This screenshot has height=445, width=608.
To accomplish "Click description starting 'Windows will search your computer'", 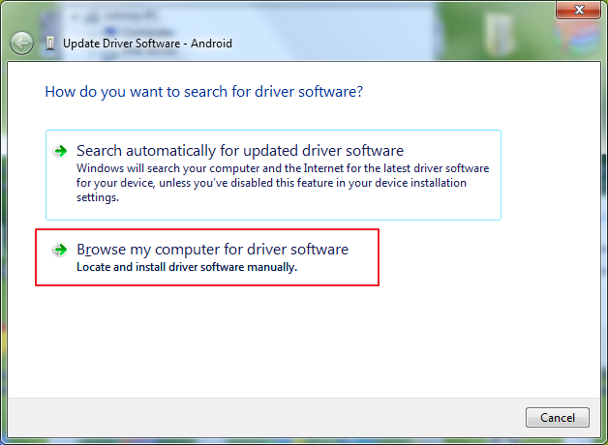I will tap(283, 183).
